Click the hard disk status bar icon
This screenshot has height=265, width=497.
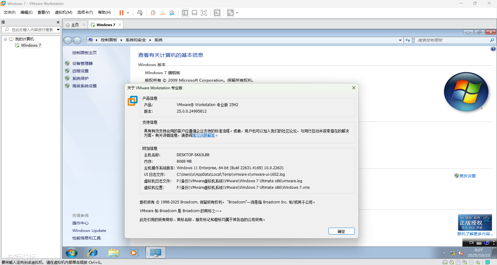click(445, 262)
